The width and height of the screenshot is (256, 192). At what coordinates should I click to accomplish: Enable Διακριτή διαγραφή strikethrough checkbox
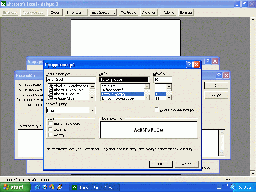[51, 123]
